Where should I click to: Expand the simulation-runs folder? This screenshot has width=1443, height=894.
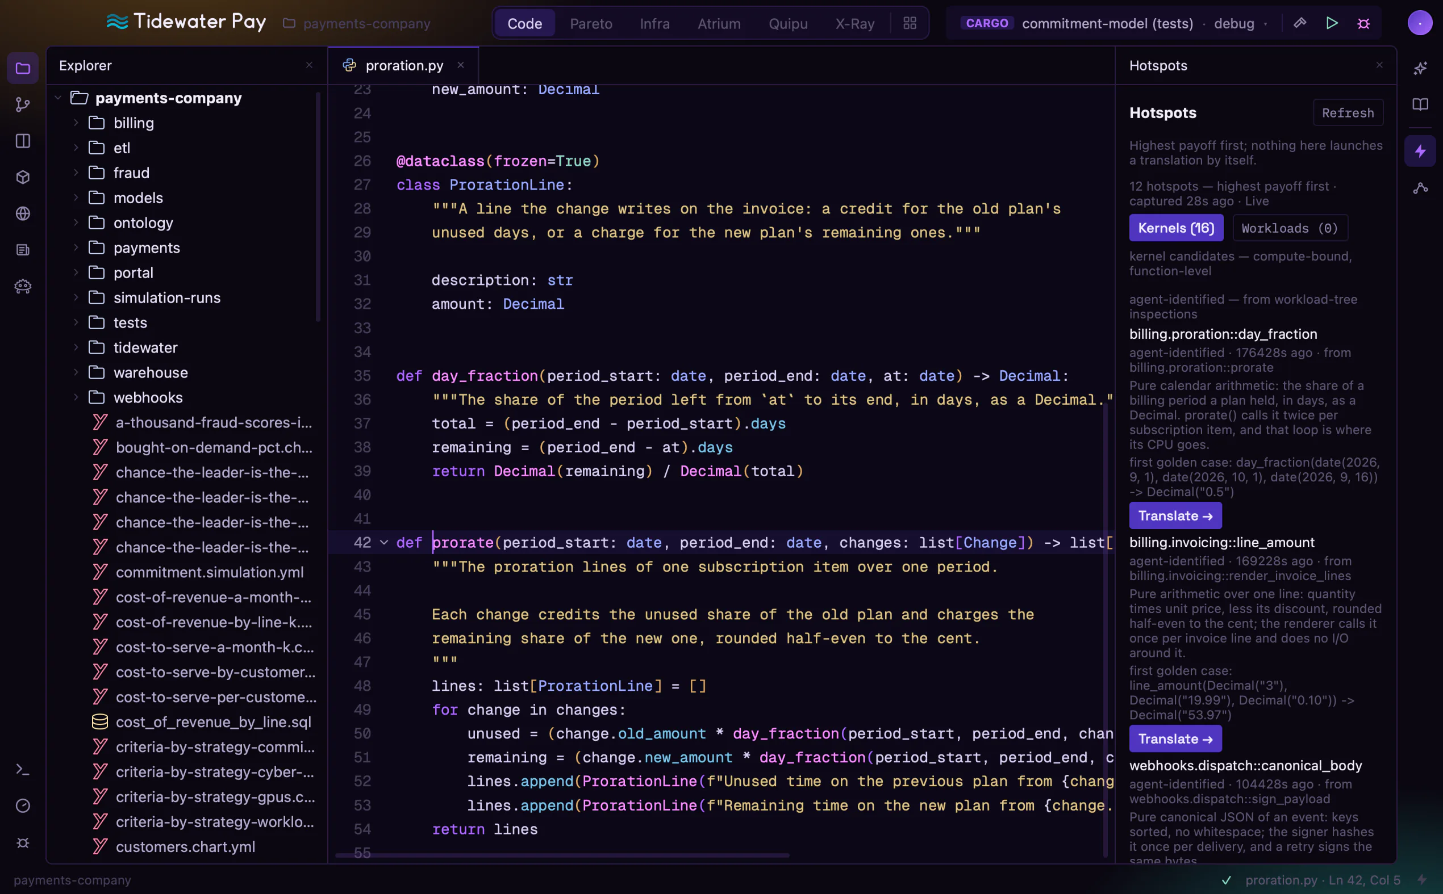[x=76, y=297]
